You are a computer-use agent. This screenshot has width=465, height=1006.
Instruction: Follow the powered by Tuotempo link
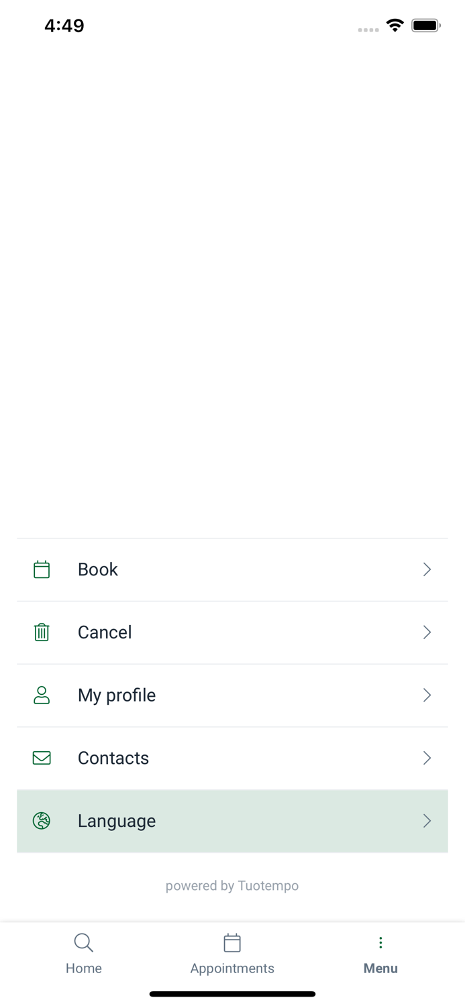(x=232, y=886)
